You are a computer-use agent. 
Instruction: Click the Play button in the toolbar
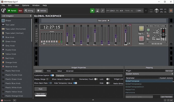(x=93, y=11)
